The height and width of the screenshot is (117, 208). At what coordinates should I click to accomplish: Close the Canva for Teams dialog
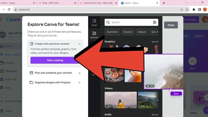click(x=171, y=25)
